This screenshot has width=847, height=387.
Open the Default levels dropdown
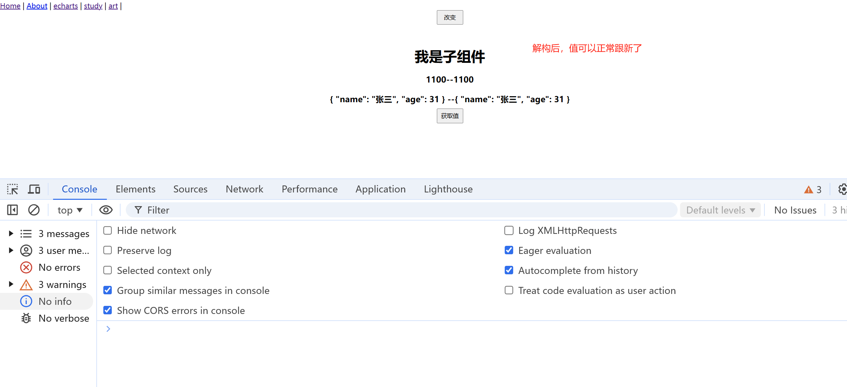click(720, 210)
